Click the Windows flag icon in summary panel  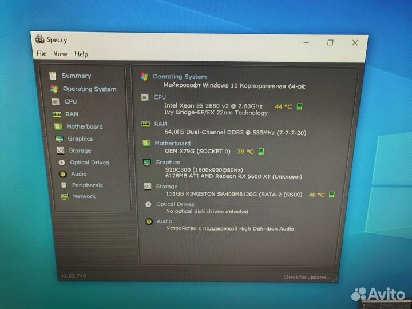click(144, 77)
